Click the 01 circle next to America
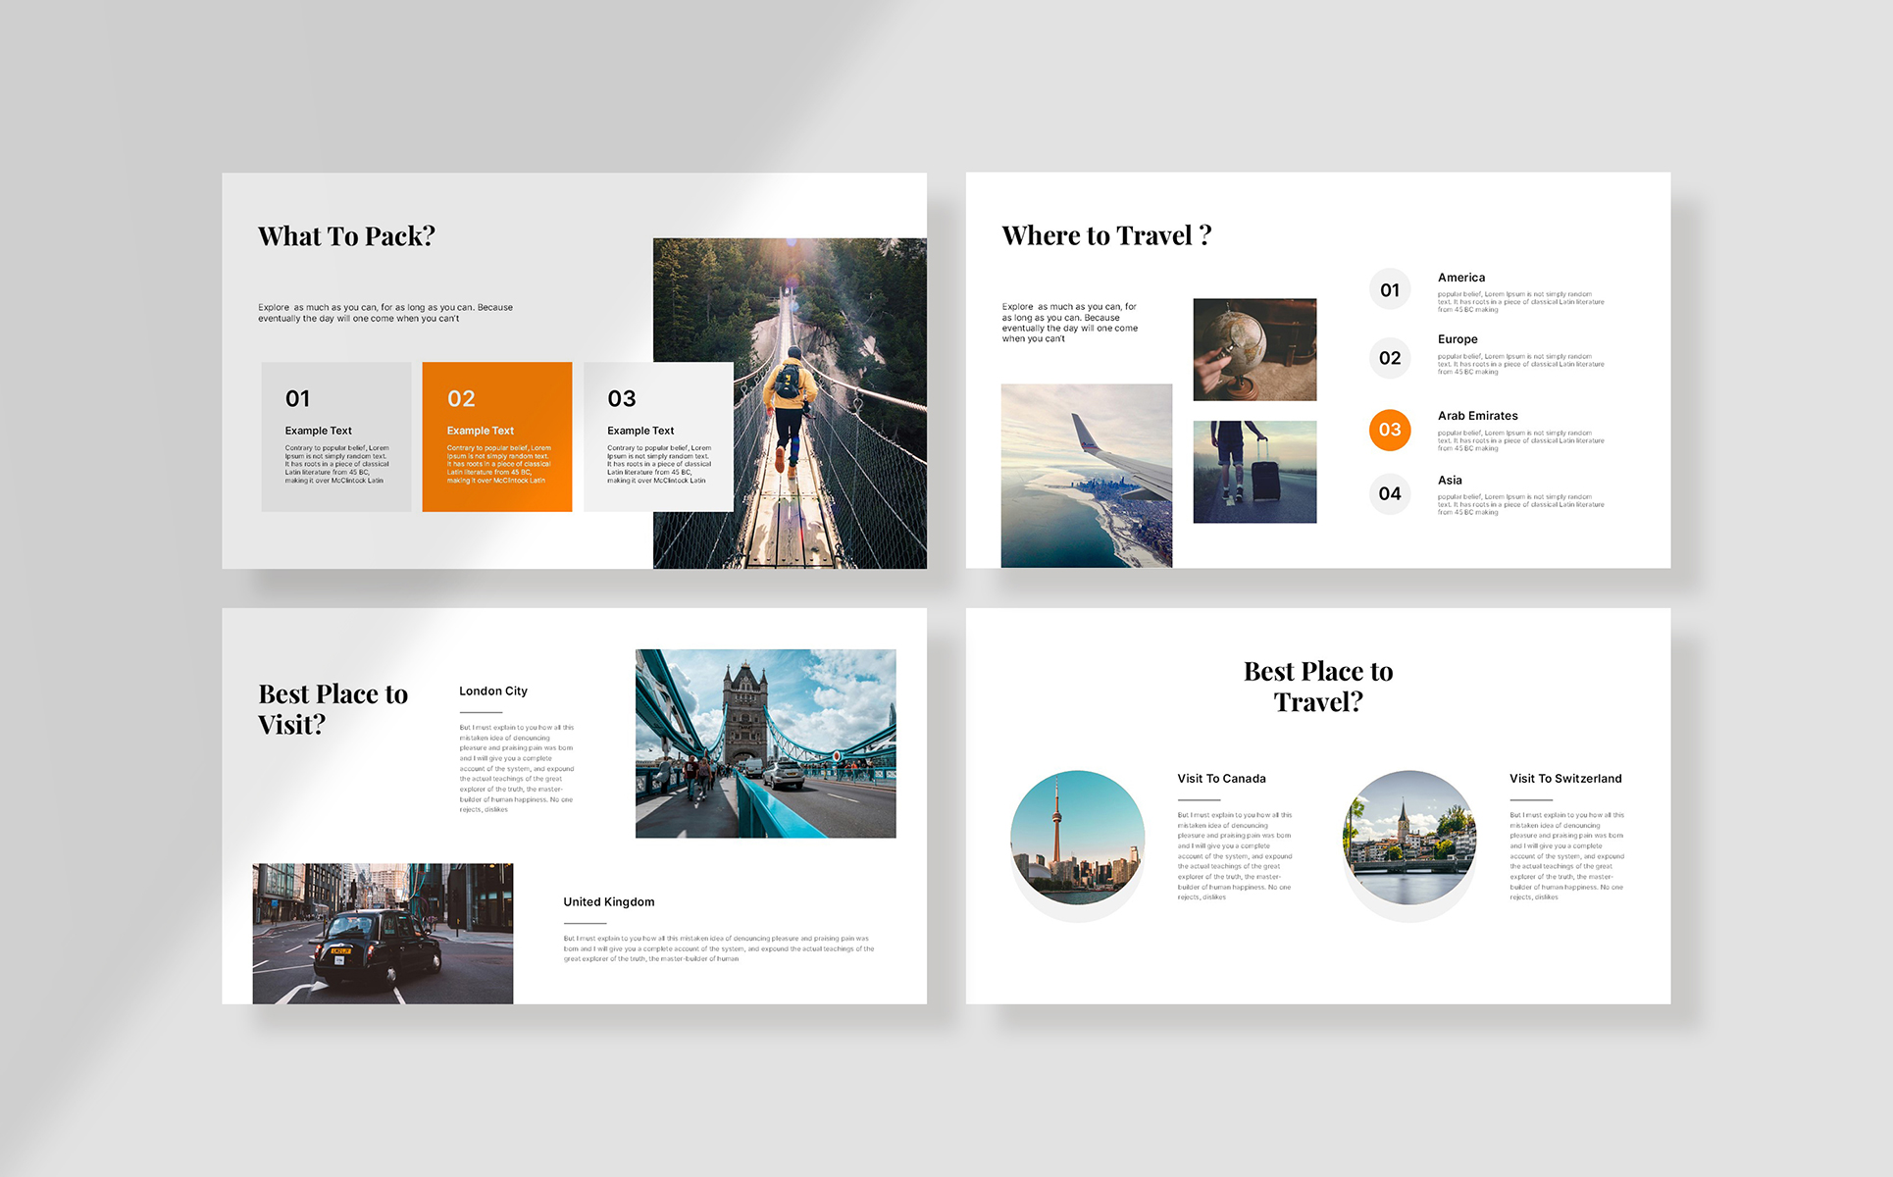 click(x=1389, y=289)
